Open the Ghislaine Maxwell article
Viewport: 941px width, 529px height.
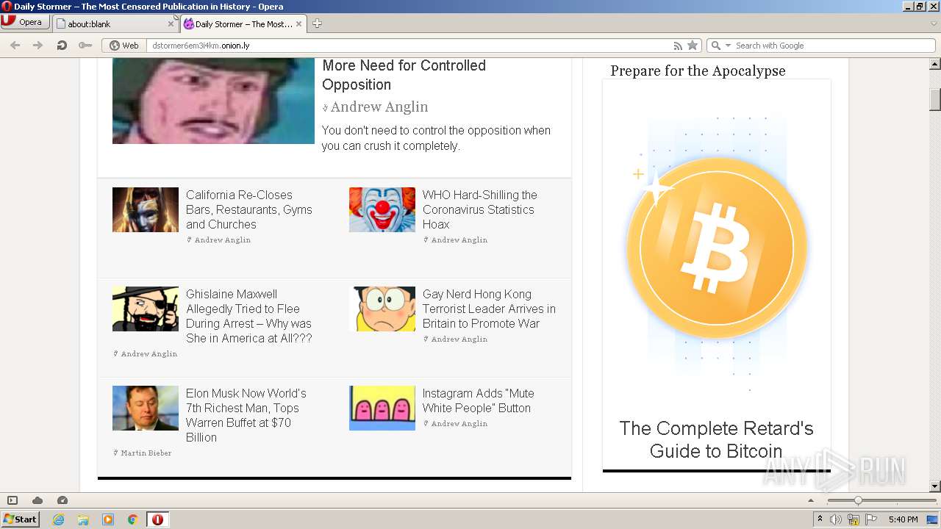click(249, 316)
